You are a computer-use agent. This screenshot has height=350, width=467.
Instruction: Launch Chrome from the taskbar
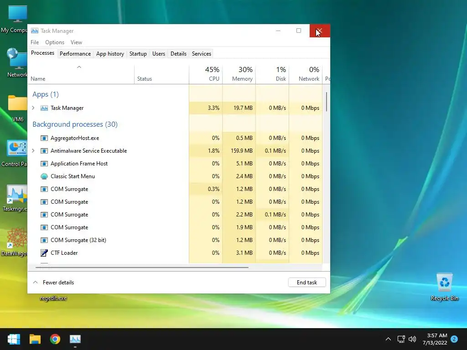tap(55, 339)
